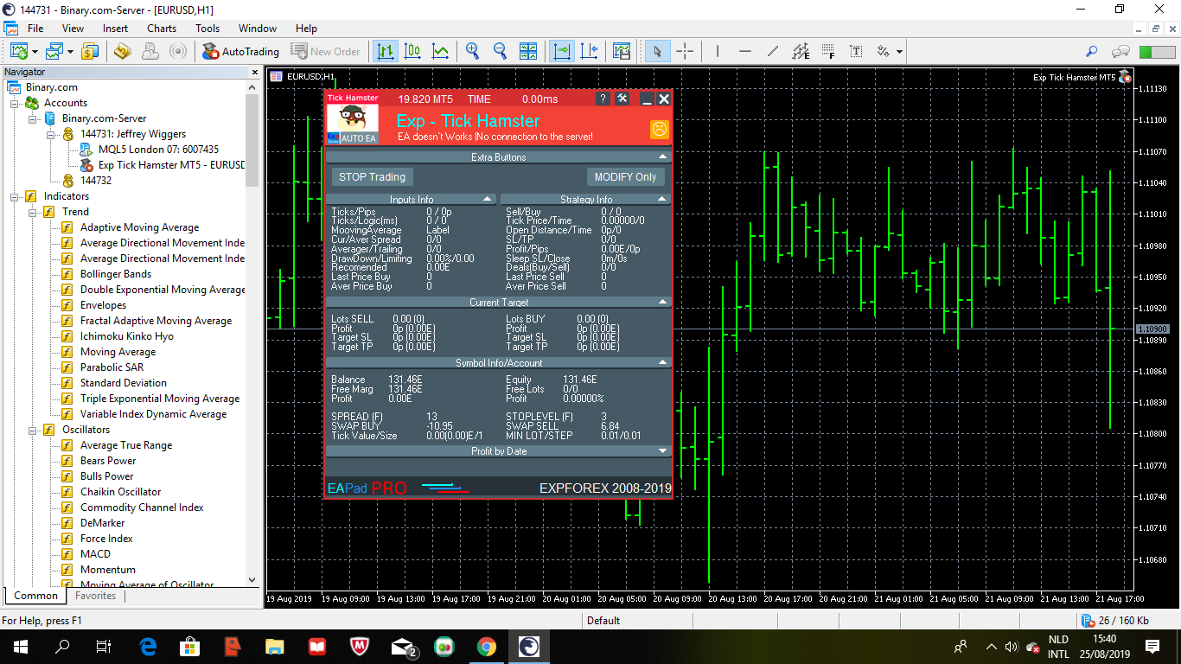Select account 144732 in the Navigator
Image resolution: width=1181 pixels, height=664 pixels.
96,181
